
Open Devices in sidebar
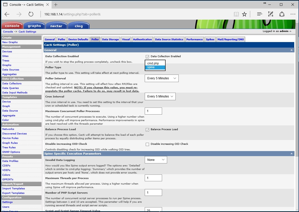tap(7, 52)
